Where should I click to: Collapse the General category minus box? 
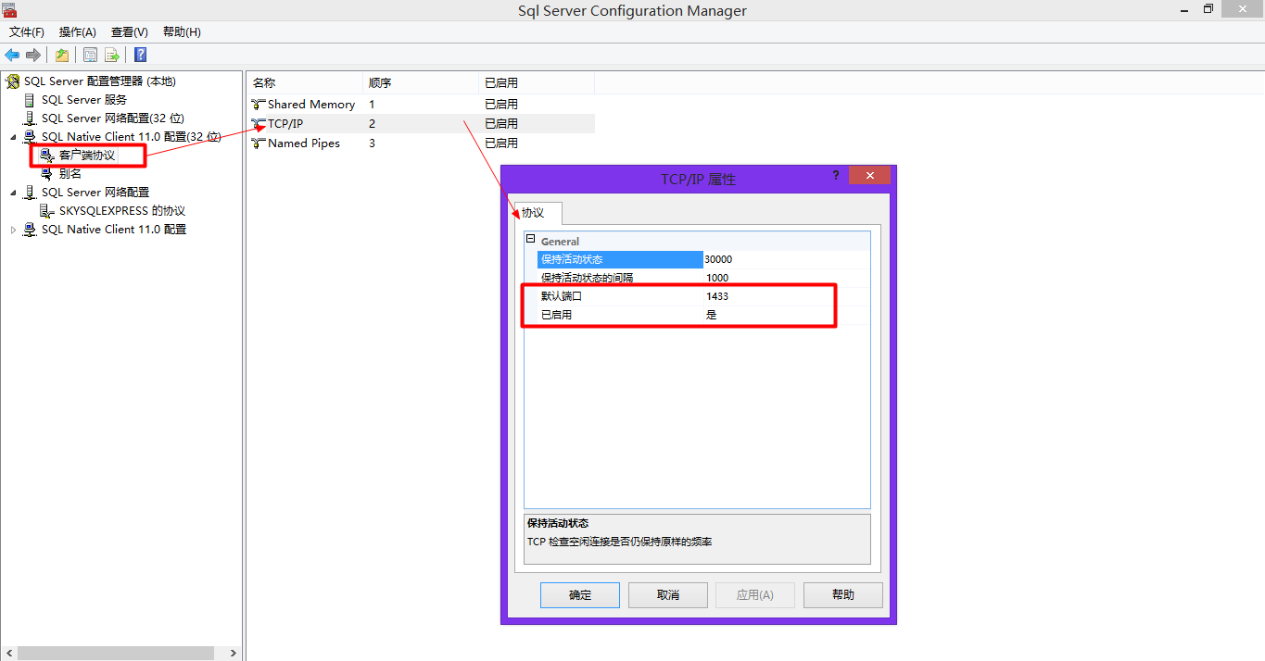(x=531, y=240)
